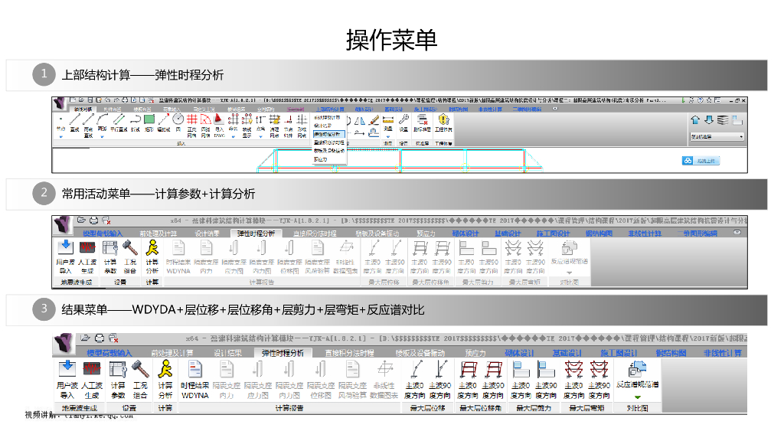Screen dimensions: 784x441
Task: Open the 上部结构计算 tab in first screenshot
Action: click(x=329, y=109)
